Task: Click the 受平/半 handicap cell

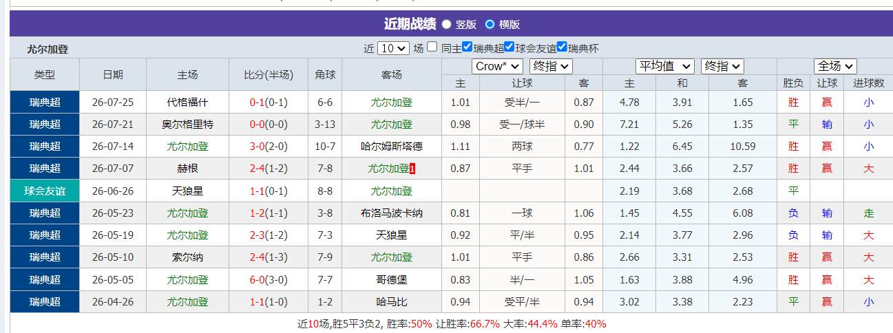Action: point(523,301)
